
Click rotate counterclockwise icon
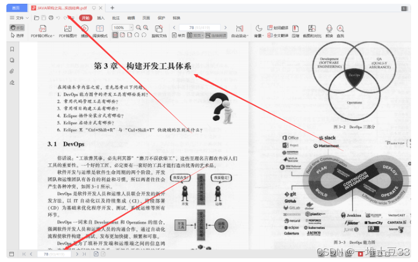pyautogui.click(x=137, y=35)
